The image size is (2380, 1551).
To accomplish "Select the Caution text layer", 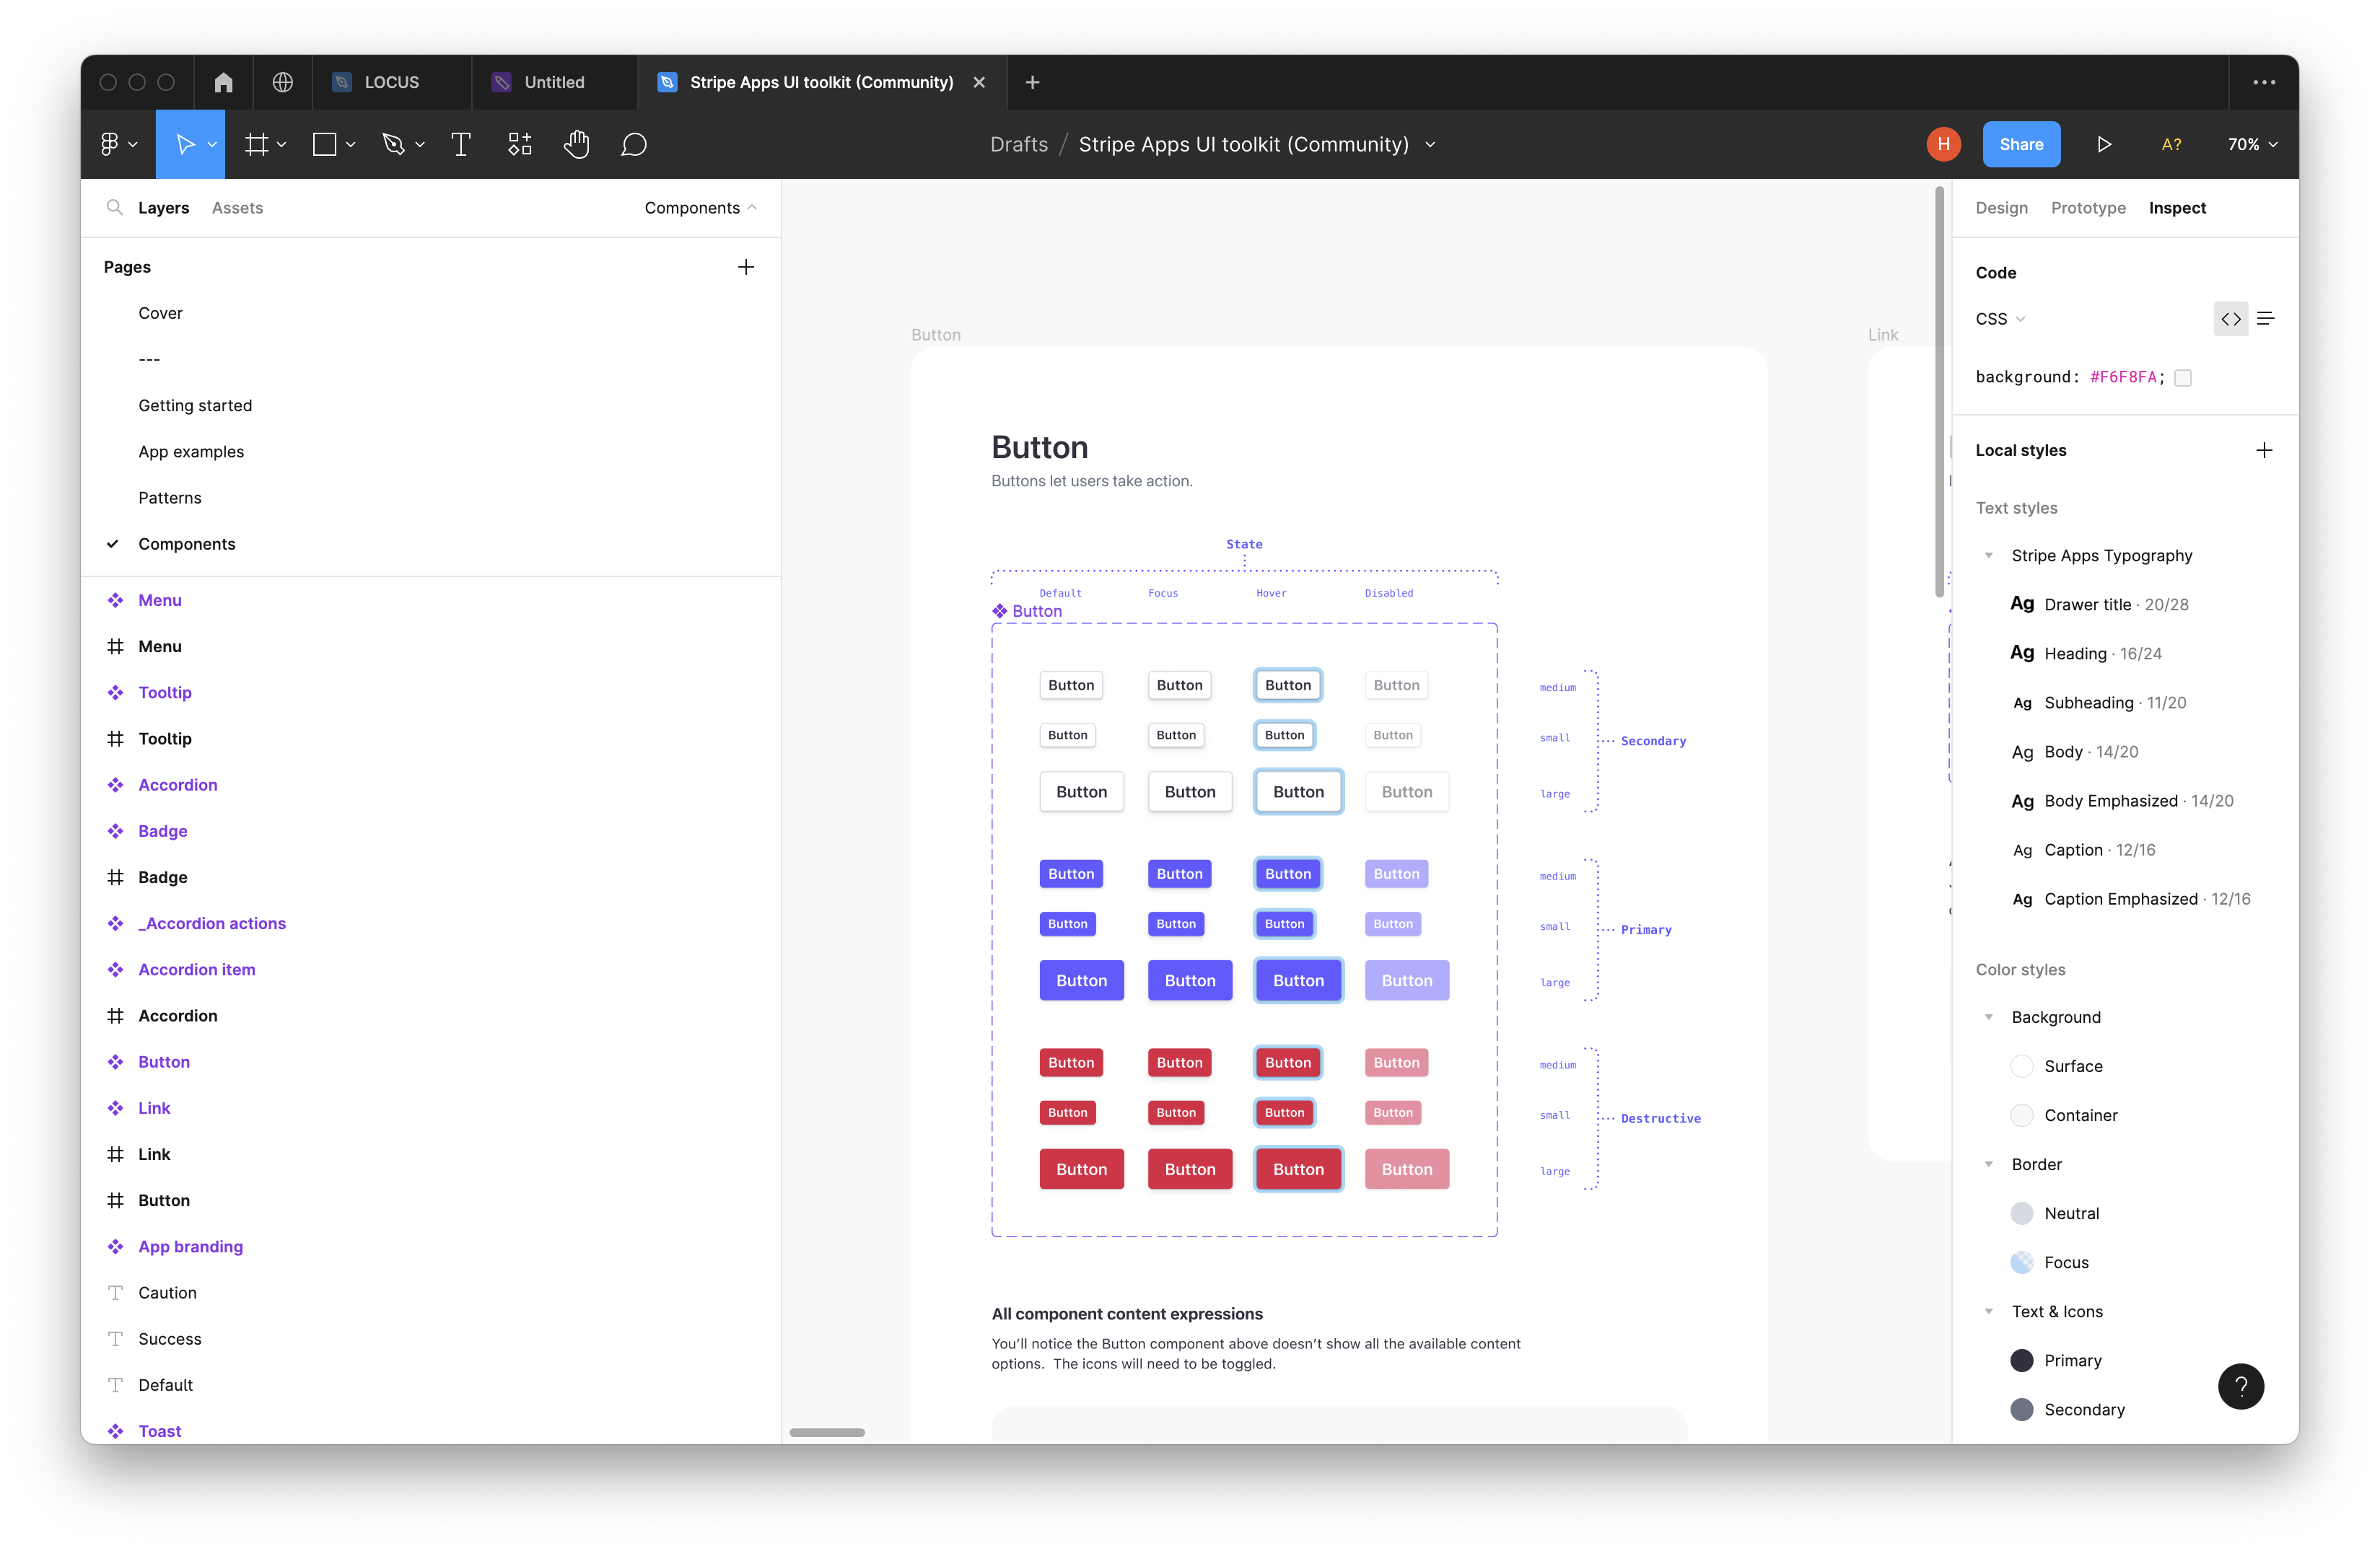I will tap(167, 1293).
